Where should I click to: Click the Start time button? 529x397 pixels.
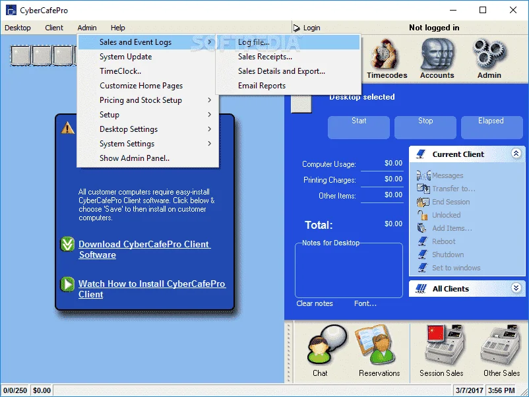click(x=359, y=127)
